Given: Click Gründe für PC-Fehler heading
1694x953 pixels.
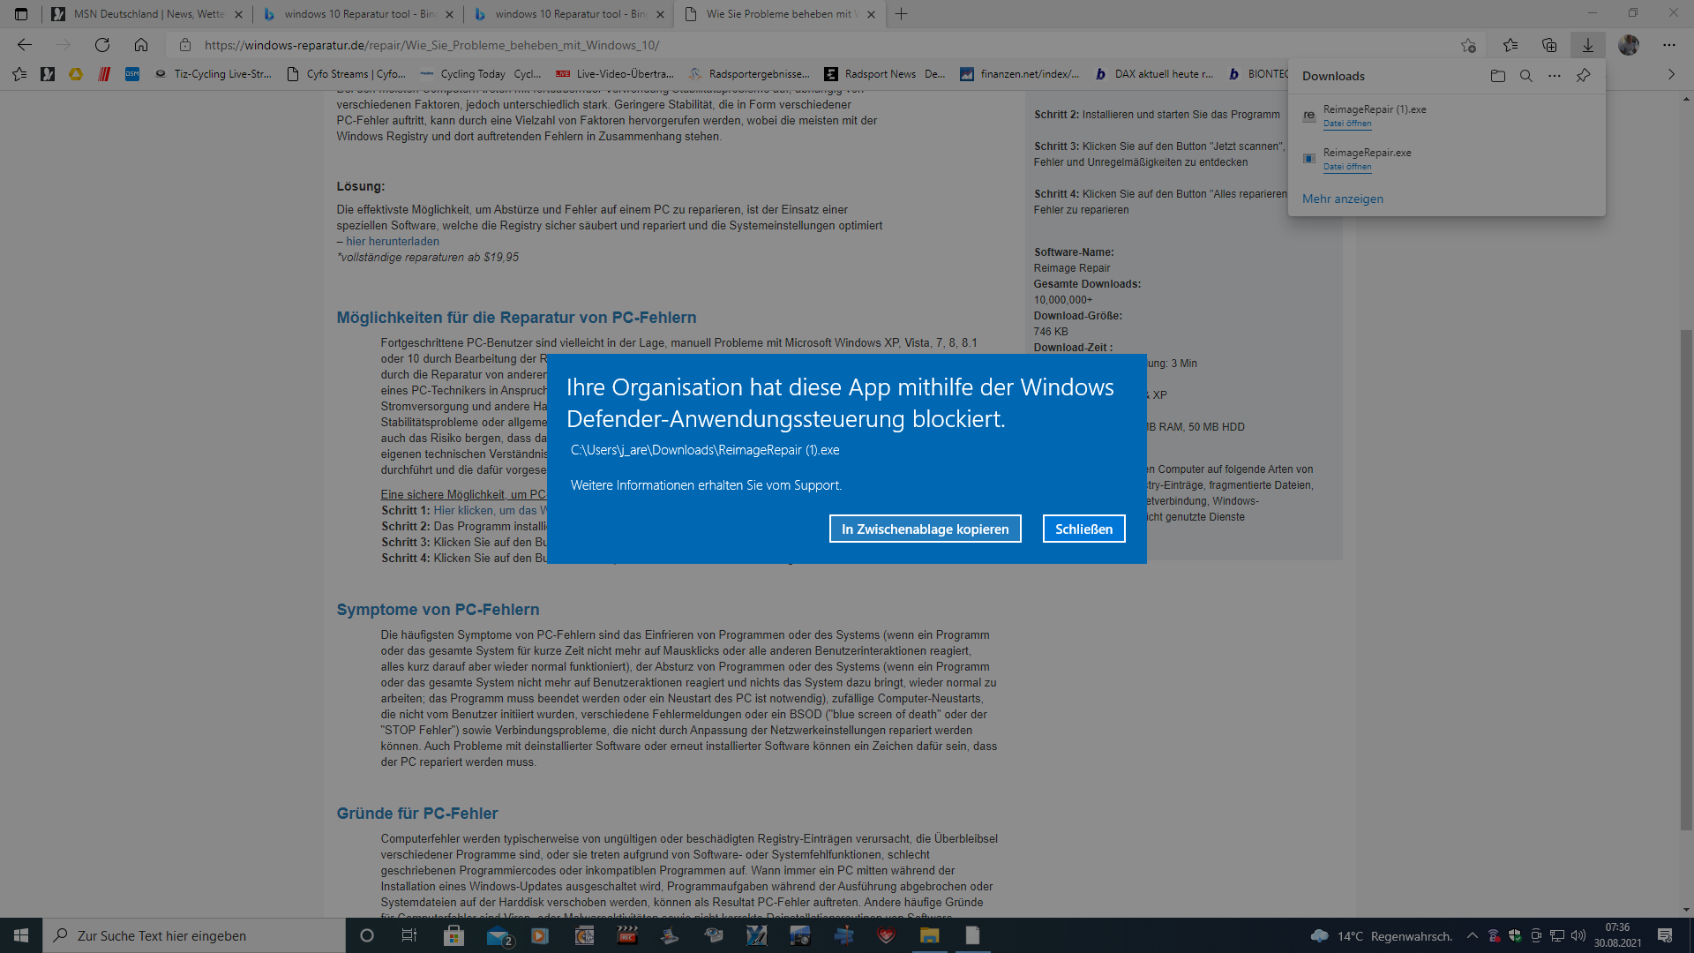Looking at the screenshot, I should click(x=417, y=814).
